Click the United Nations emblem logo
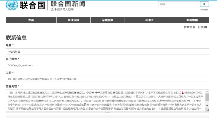 click(12, 5)
